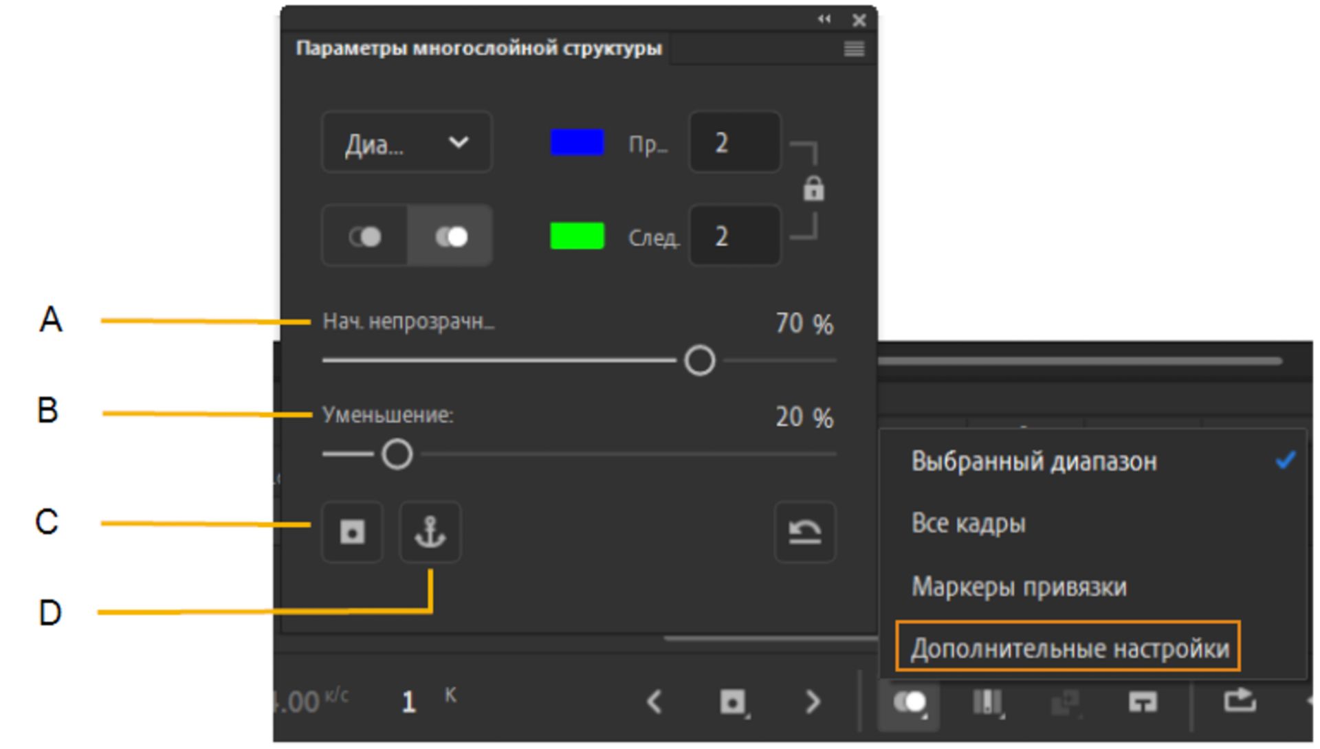
Task: Click the 20 % decrease value
Action: [x=804, y=416]
